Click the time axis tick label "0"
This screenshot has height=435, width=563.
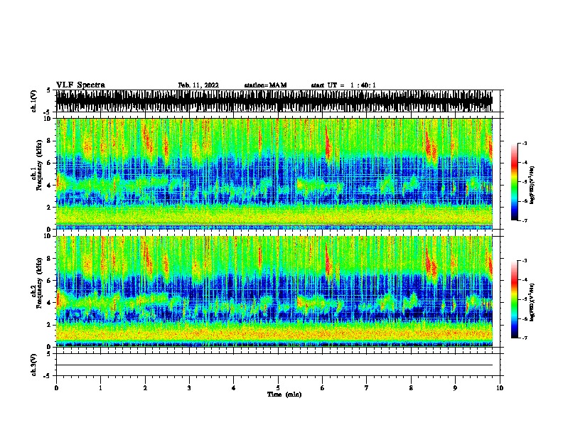[x=56, y=388]
